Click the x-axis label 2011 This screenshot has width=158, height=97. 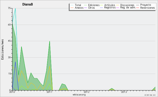(50, 92)
